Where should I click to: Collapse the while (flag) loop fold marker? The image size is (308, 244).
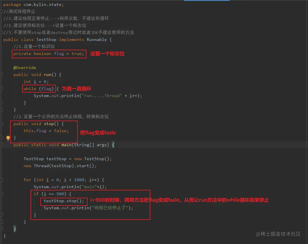[x=1, y=89]
